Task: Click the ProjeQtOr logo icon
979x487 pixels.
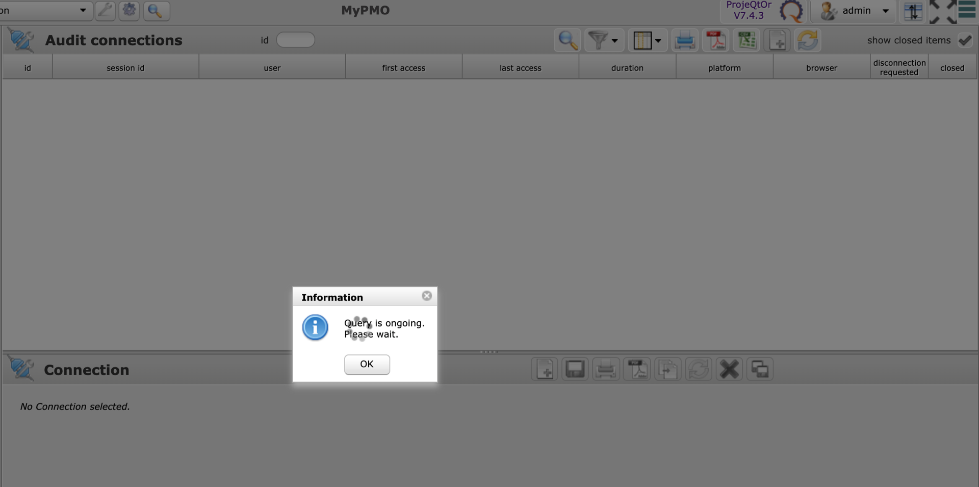Action: [791, 11]
